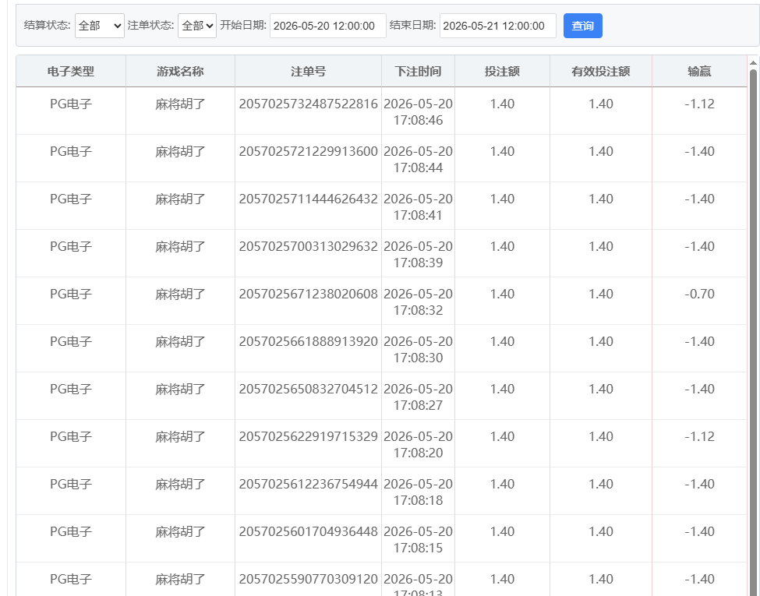Click the 下注时间 column header

(x=418, y=71)
